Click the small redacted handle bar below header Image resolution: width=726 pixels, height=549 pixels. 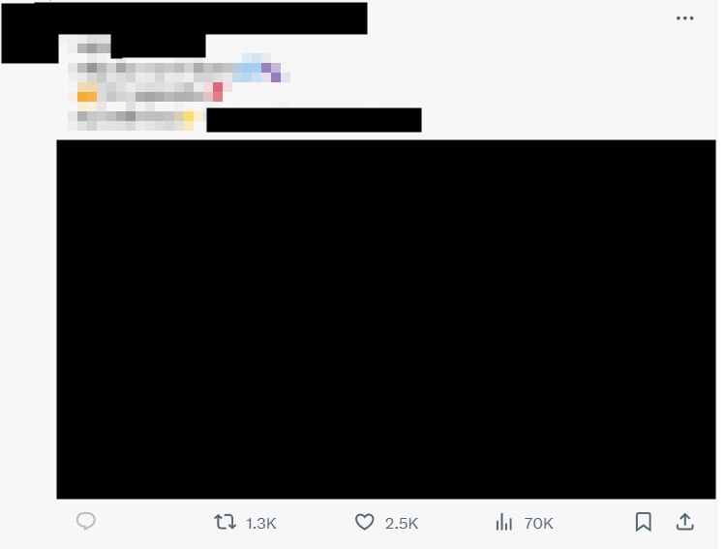pyautogui.click(x=158, y=46)
